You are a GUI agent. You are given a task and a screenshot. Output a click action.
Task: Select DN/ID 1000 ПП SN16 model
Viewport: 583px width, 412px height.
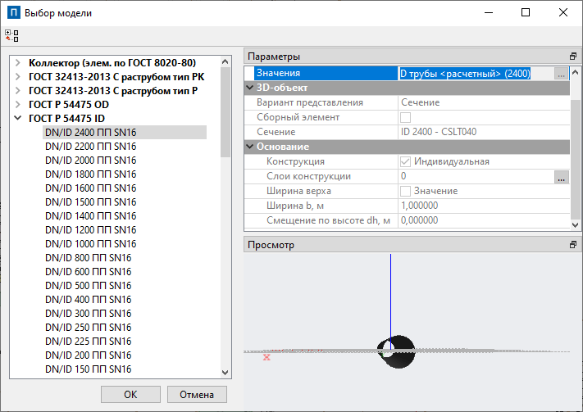point(91,244)
